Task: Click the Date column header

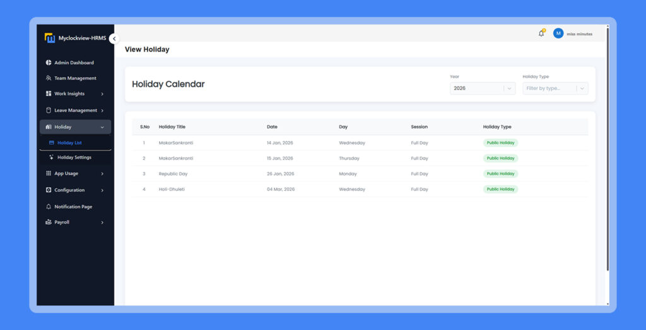Action: [272, 127]
